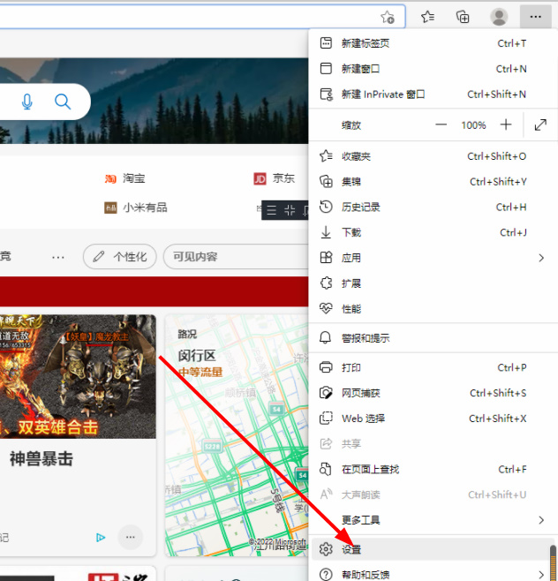Select 新建 InPrivate 窗口 menu item
The image size is (558, 581).
(x=433, y=94)
